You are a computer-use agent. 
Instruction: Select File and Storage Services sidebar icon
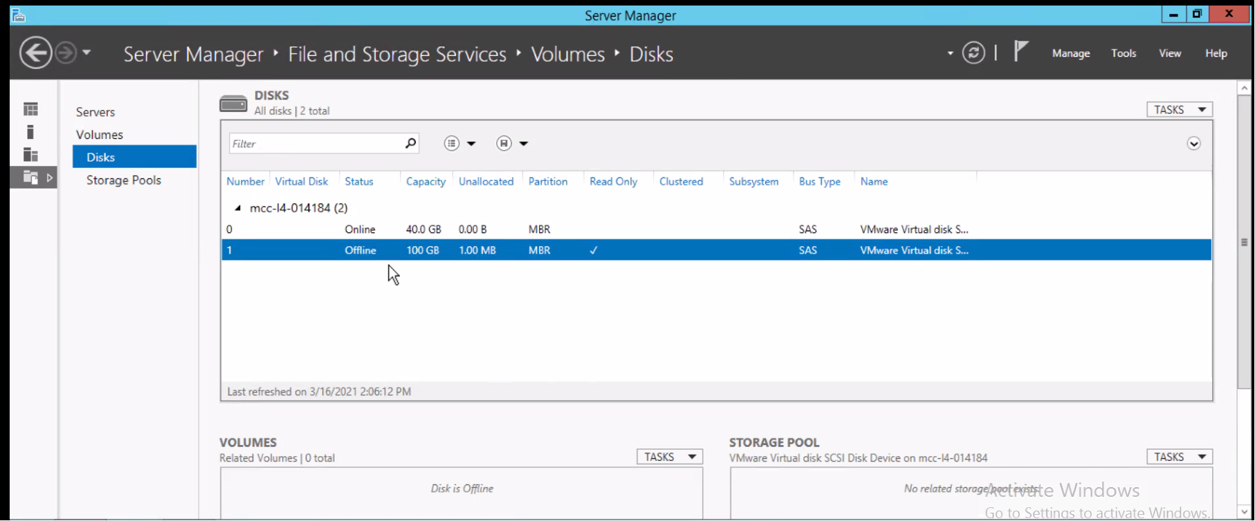pos(30,178)
